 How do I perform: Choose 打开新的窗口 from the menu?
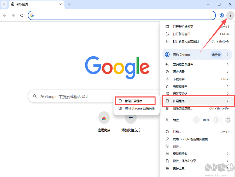pos(197,34)
